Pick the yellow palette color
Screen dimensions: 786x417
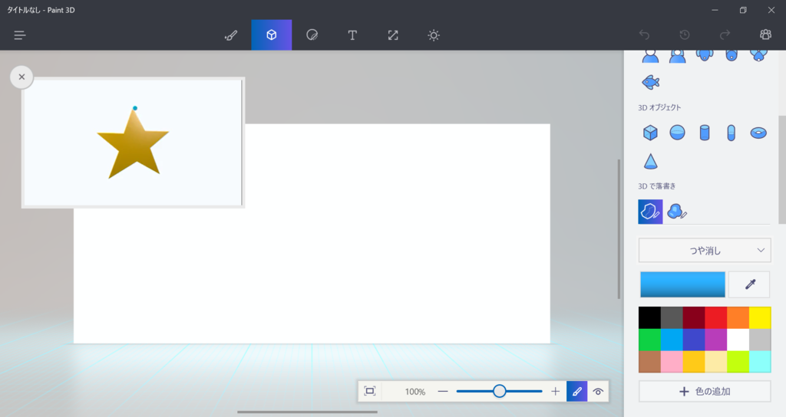coord(760,318)
